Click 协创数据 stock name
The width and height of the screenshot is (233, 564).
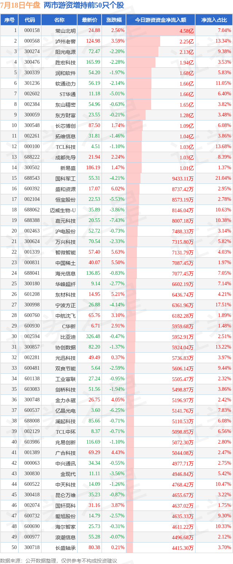point(66,347)
